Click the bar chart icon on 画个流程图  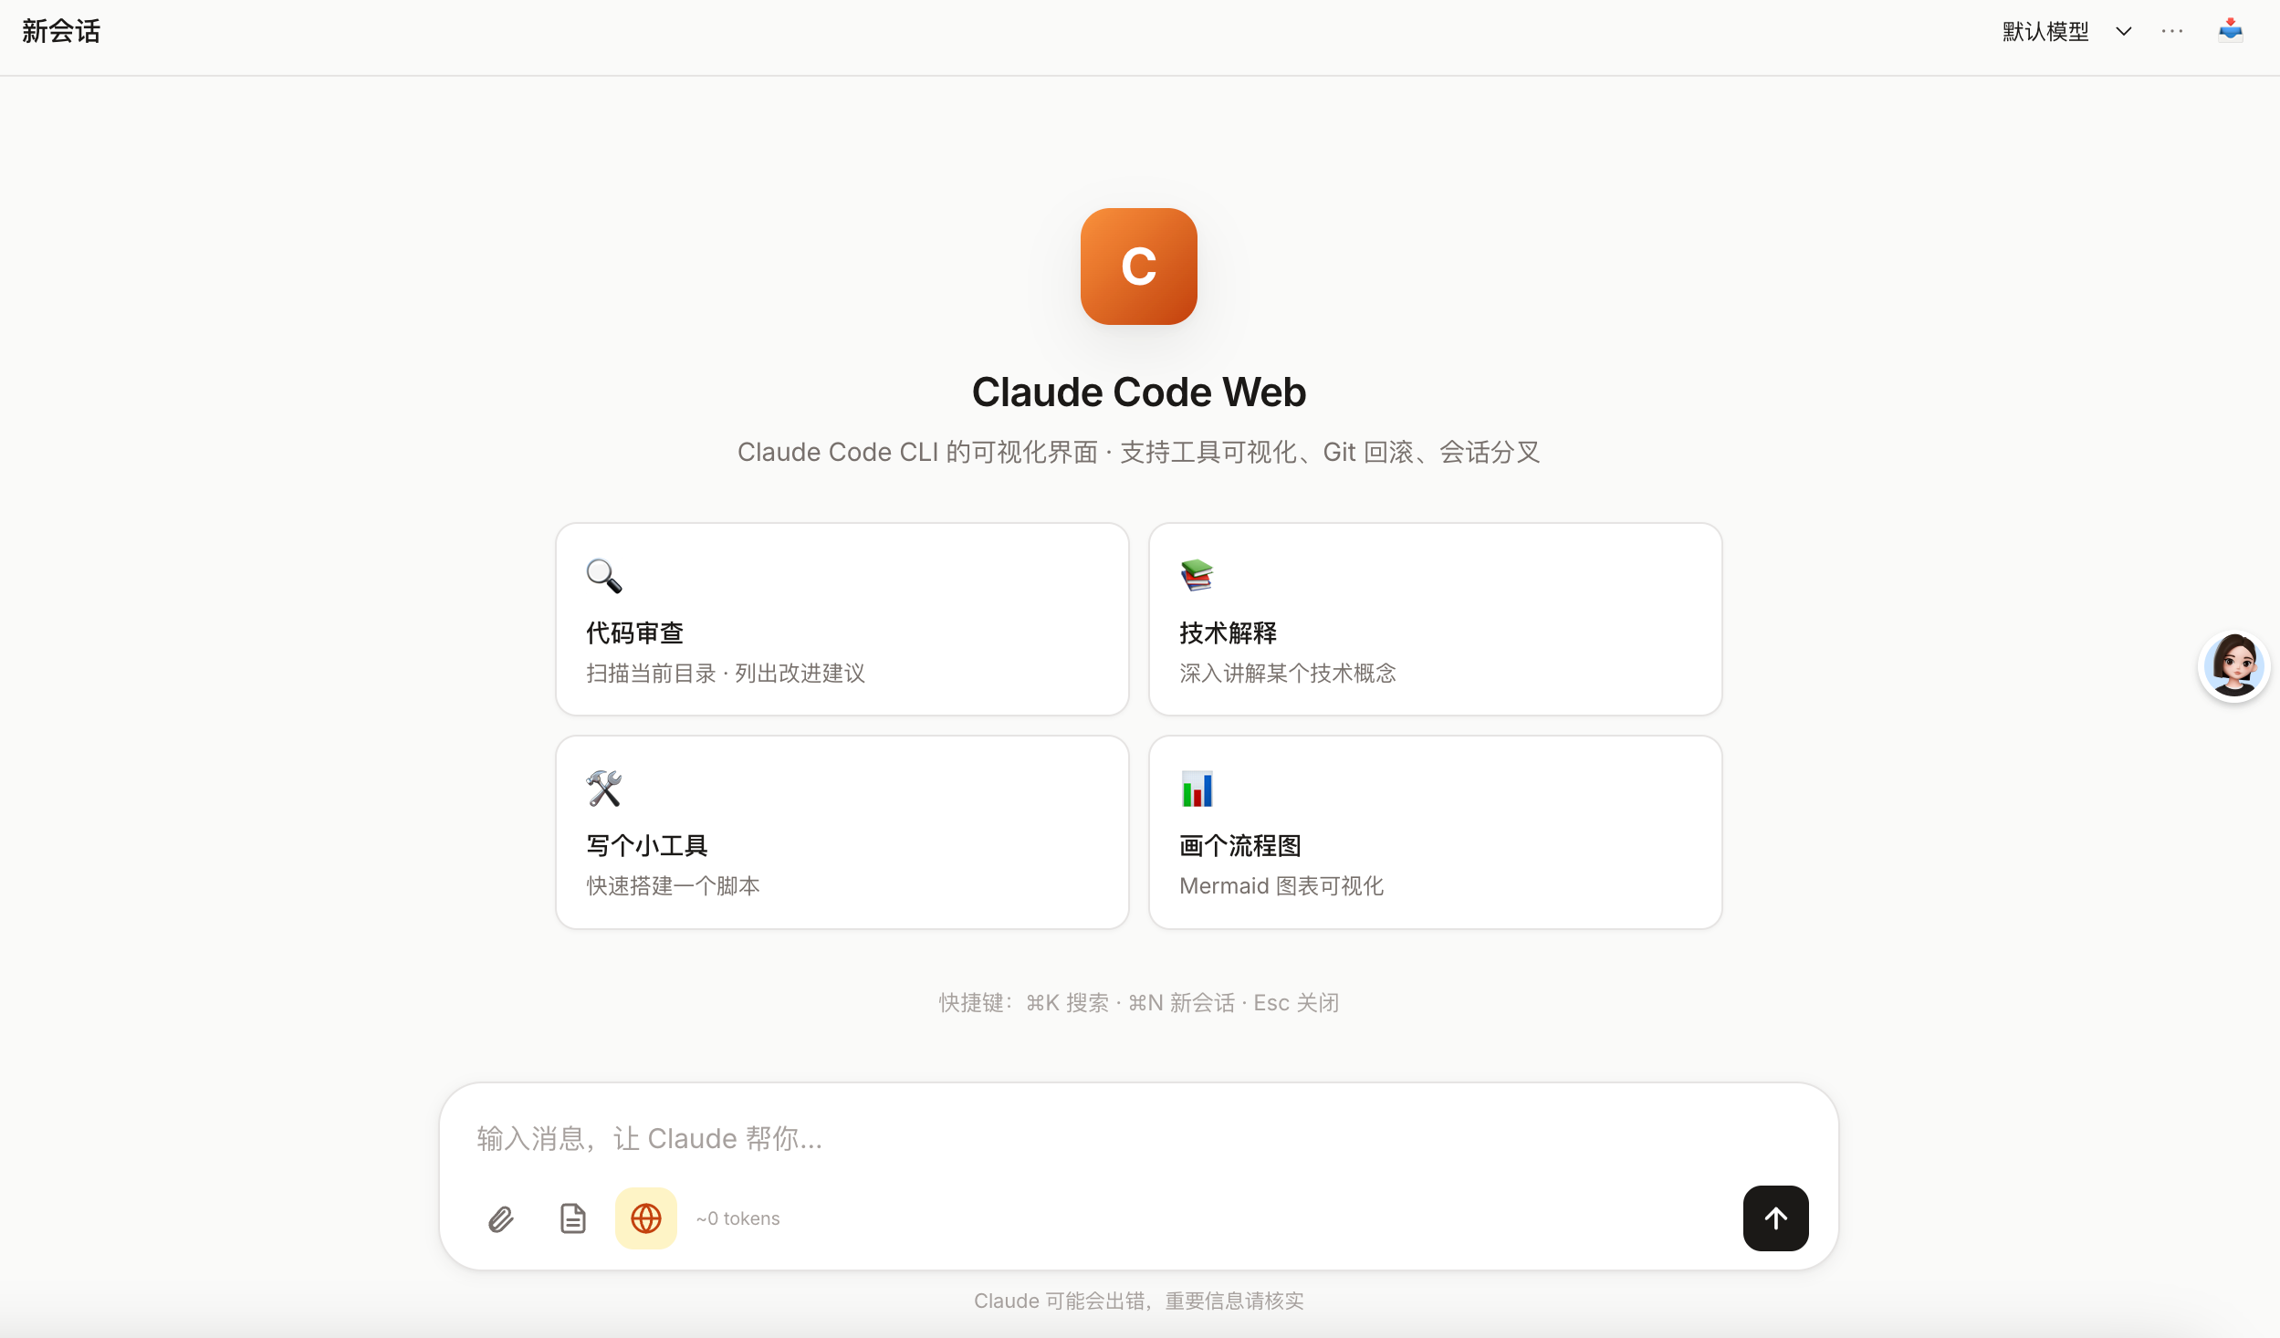(x=1197, y=789)
